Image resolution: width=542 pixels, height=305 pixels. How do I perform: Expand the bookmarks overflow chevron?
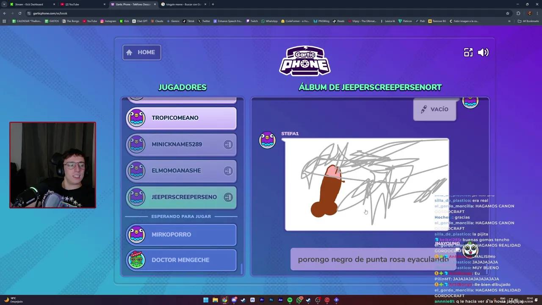509,21
